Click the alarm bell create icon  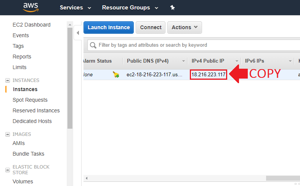click(116, 74)
